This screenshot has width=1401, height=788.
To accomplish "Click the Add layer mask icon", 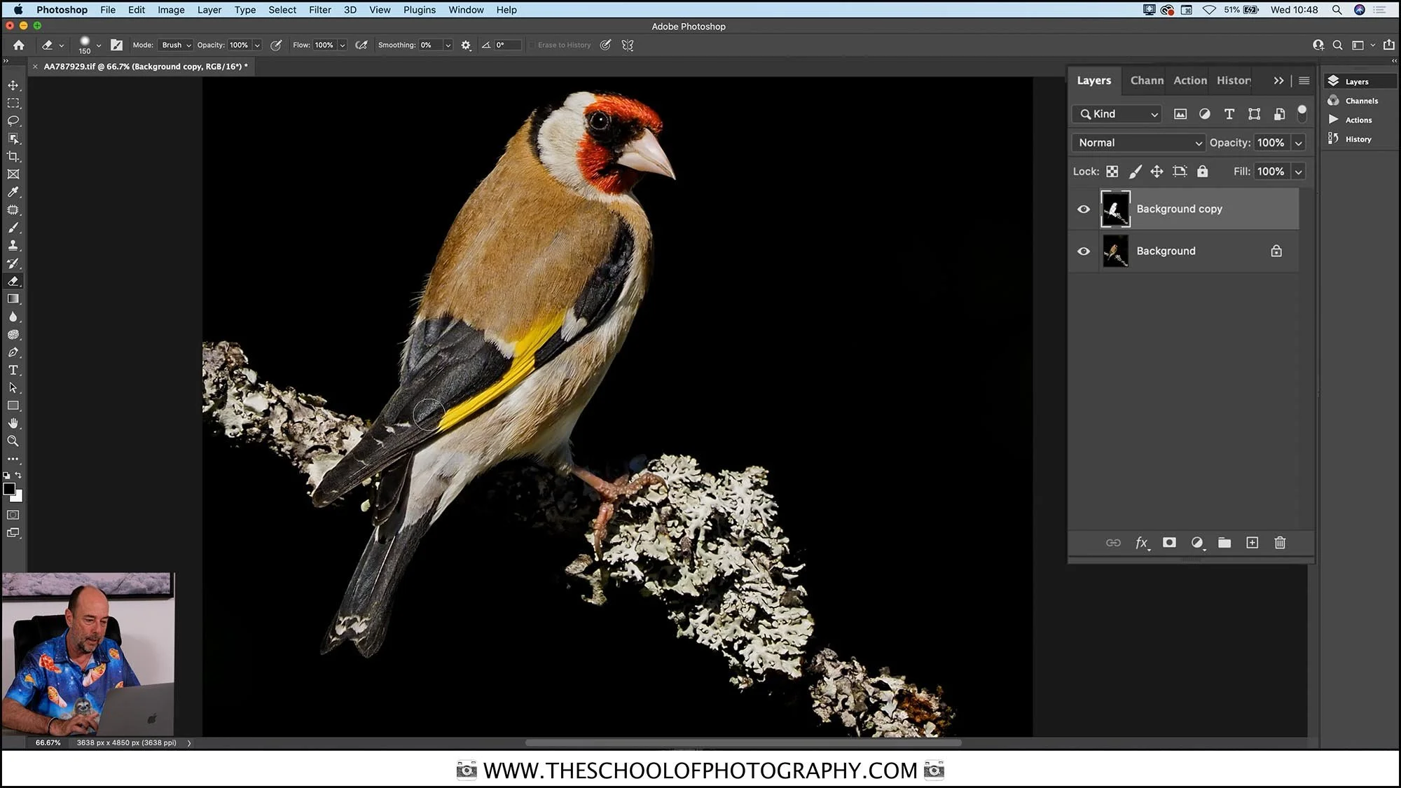I will click(x=1169, y=543).
